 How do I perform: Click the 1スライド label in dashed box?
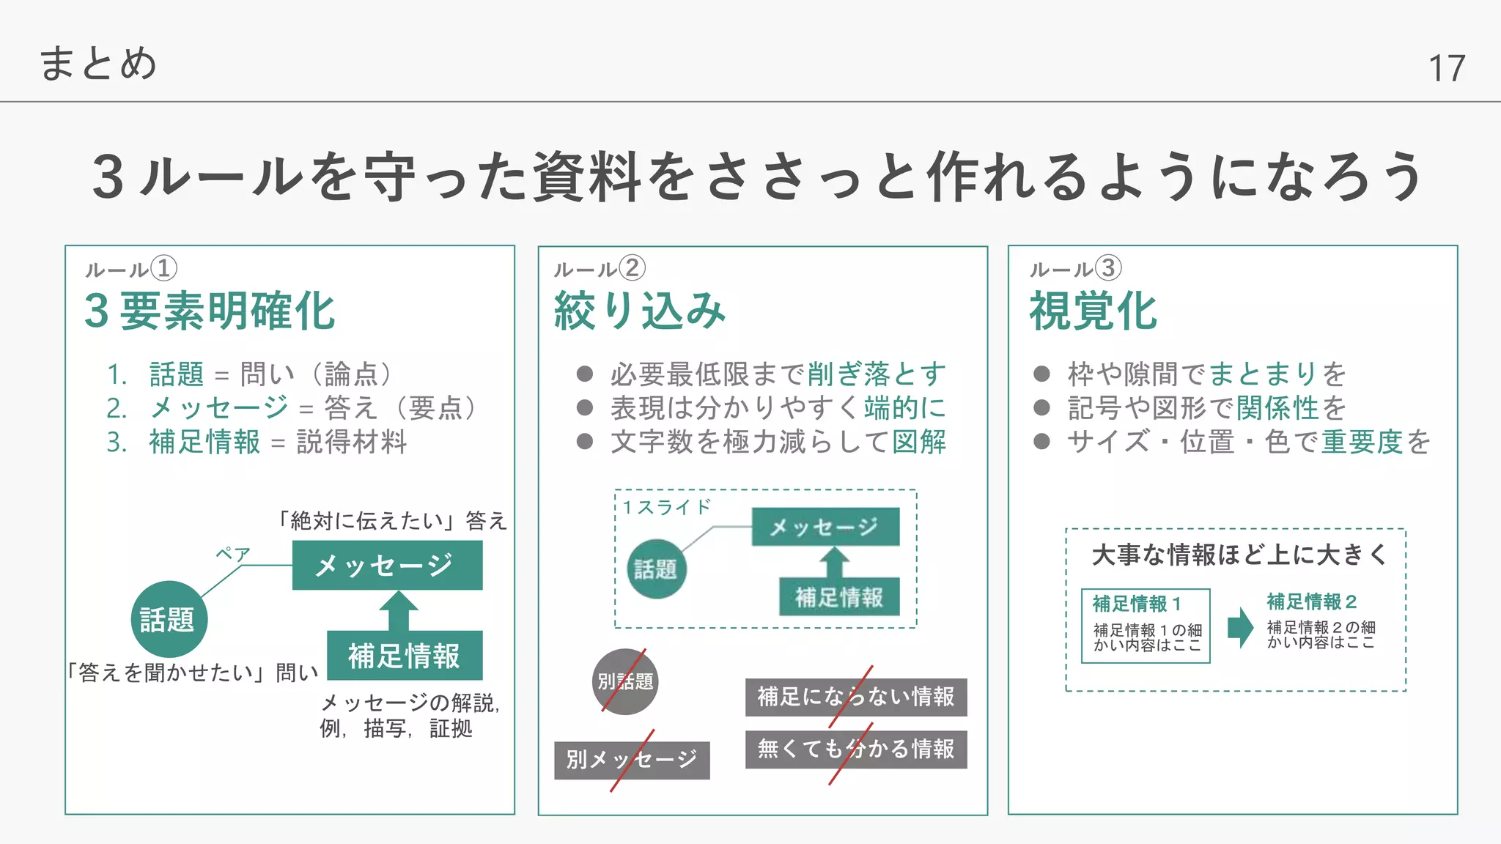coord(667,507)
